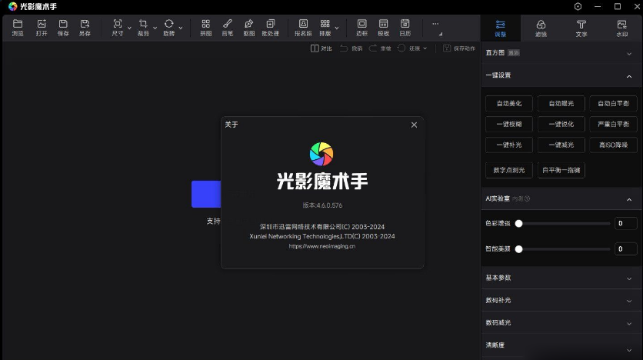Open the dropdown arrow next to 旋转
Image resolution: width=643 pixels, height=360 pixels.
pos(181,28)
